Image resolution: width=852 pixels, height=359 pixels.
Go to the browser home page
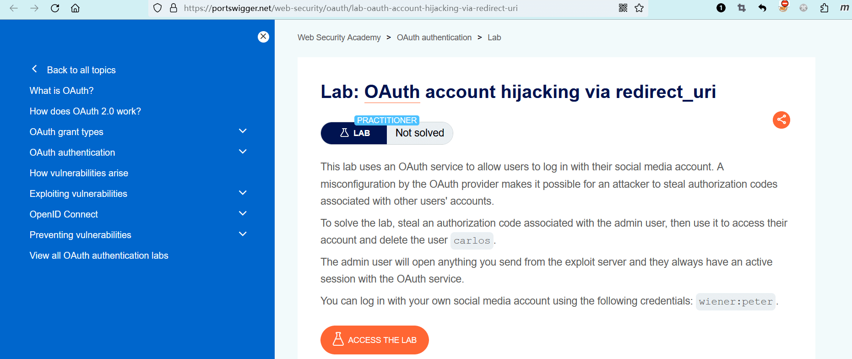76,8
